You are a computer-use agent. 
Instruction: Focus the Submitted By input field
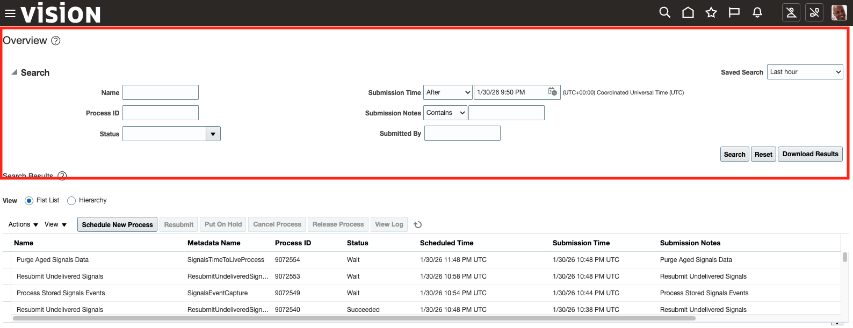coord(462,133)
